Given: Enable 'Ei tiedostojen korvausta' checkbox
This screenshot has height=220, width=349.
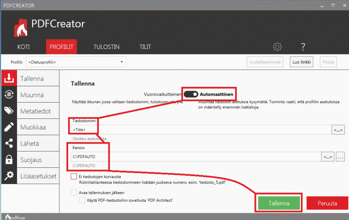Looking at the screenshot, I should point(74,177).
